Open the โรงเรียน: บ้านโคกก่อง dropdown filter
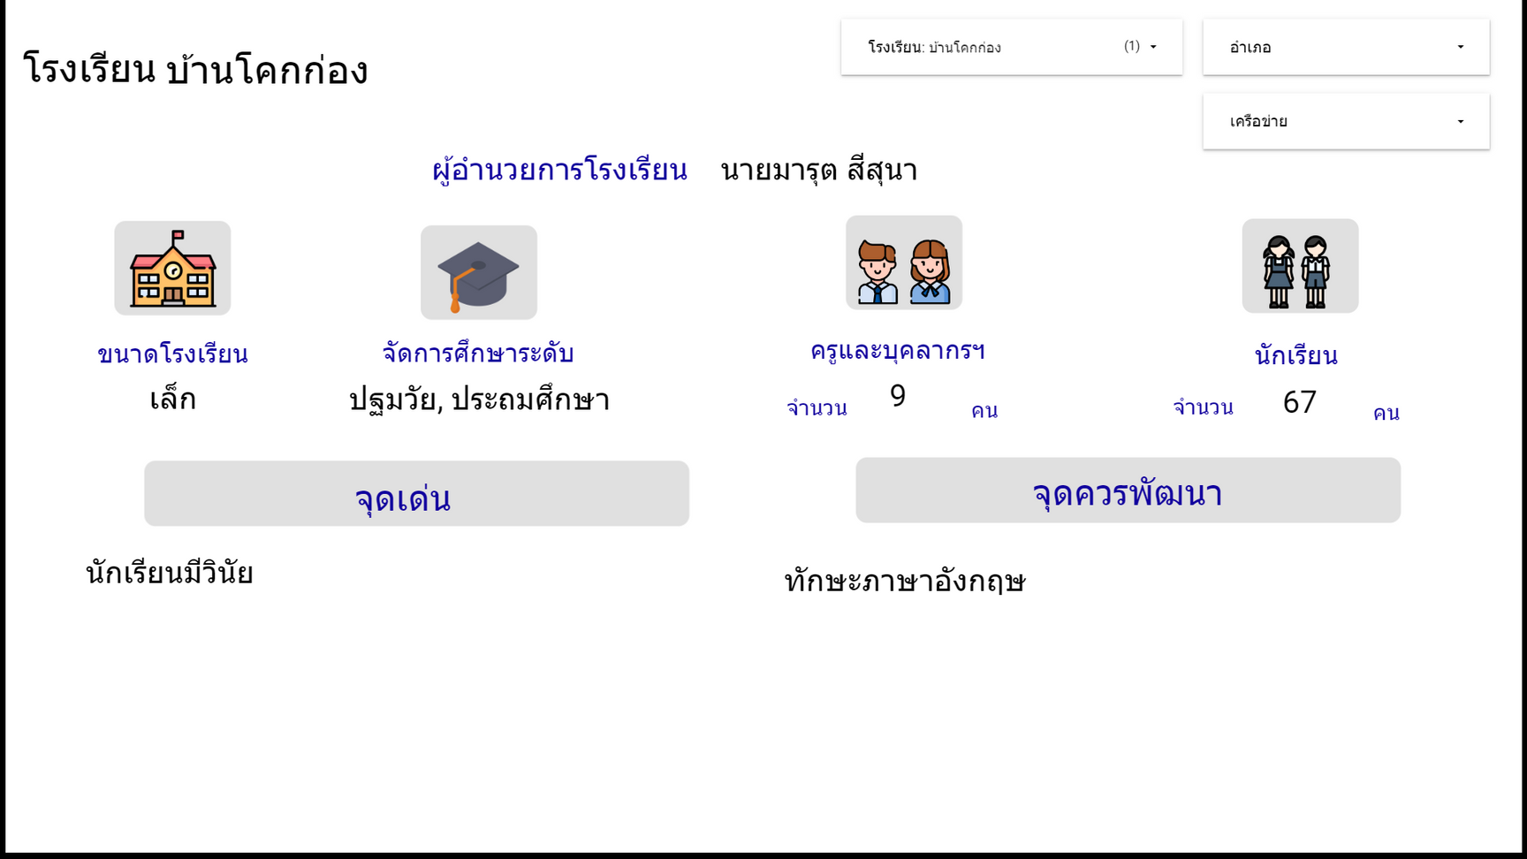The height and width of the screenshot is (859, 1527). [x=1011, y=47]
